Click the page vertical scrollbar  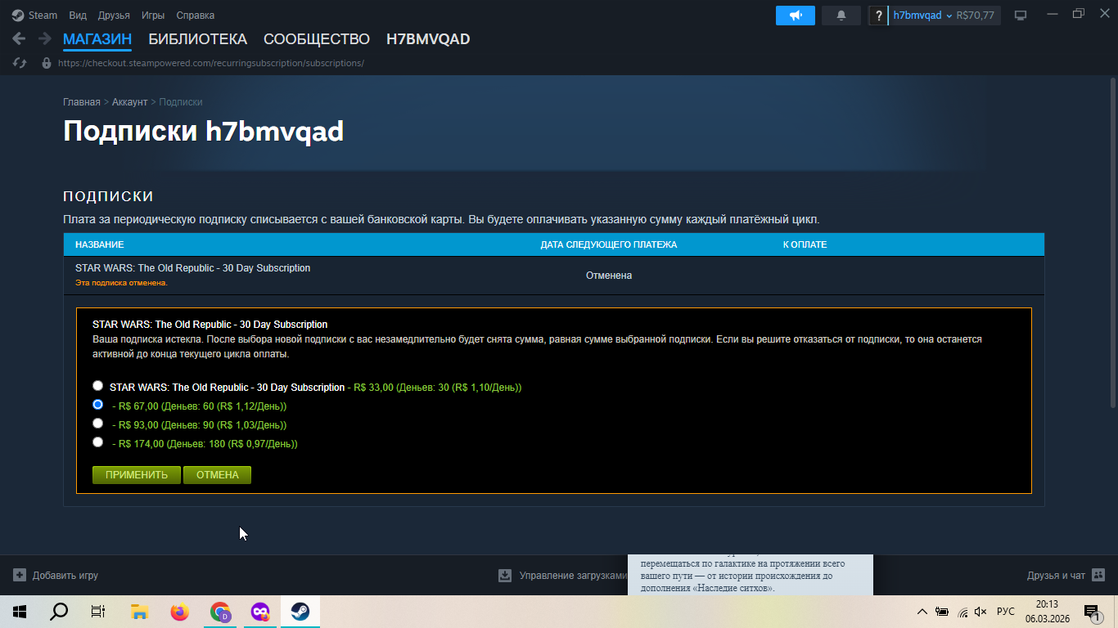click(x=1113, y=244)
